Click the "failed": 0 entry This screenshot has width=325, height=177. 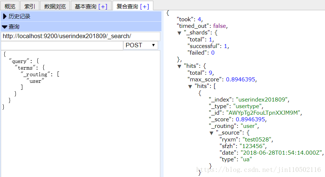pyautogui.click(x=201, y=52)
